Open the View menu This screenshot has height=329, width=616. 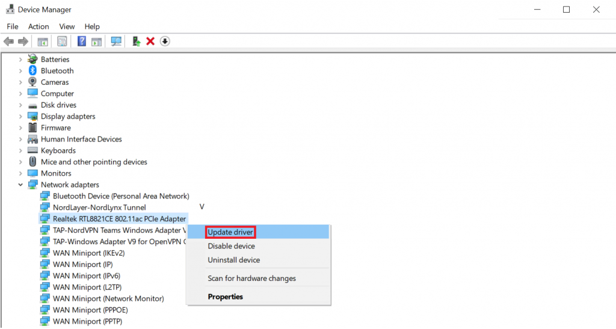tap(67, 26)
